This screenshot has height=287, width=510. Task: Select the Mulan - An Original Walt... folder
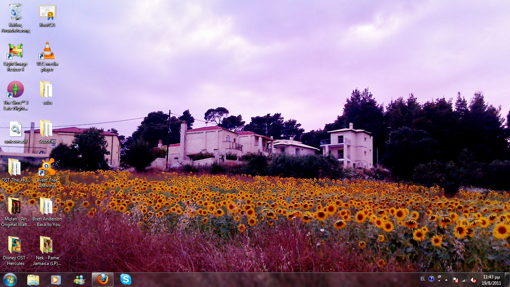[x=16, y=212]
